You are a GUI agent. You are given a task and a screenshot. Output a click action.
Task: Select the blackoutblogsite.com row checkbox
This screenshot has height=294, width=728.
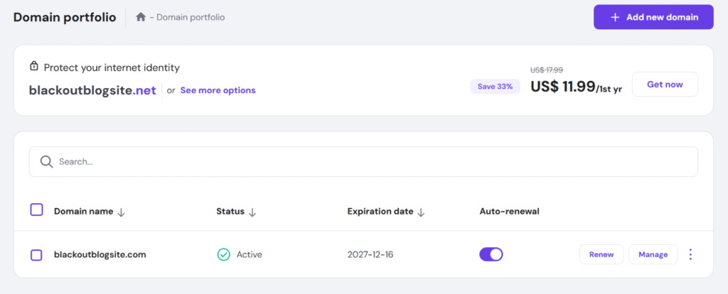click(x=37, y=254)
